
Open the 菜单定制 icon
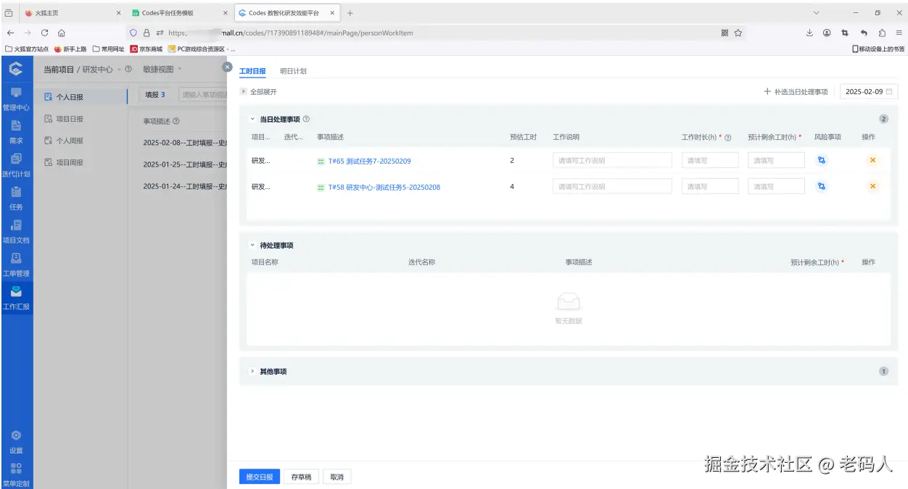(x=16, y=468)
